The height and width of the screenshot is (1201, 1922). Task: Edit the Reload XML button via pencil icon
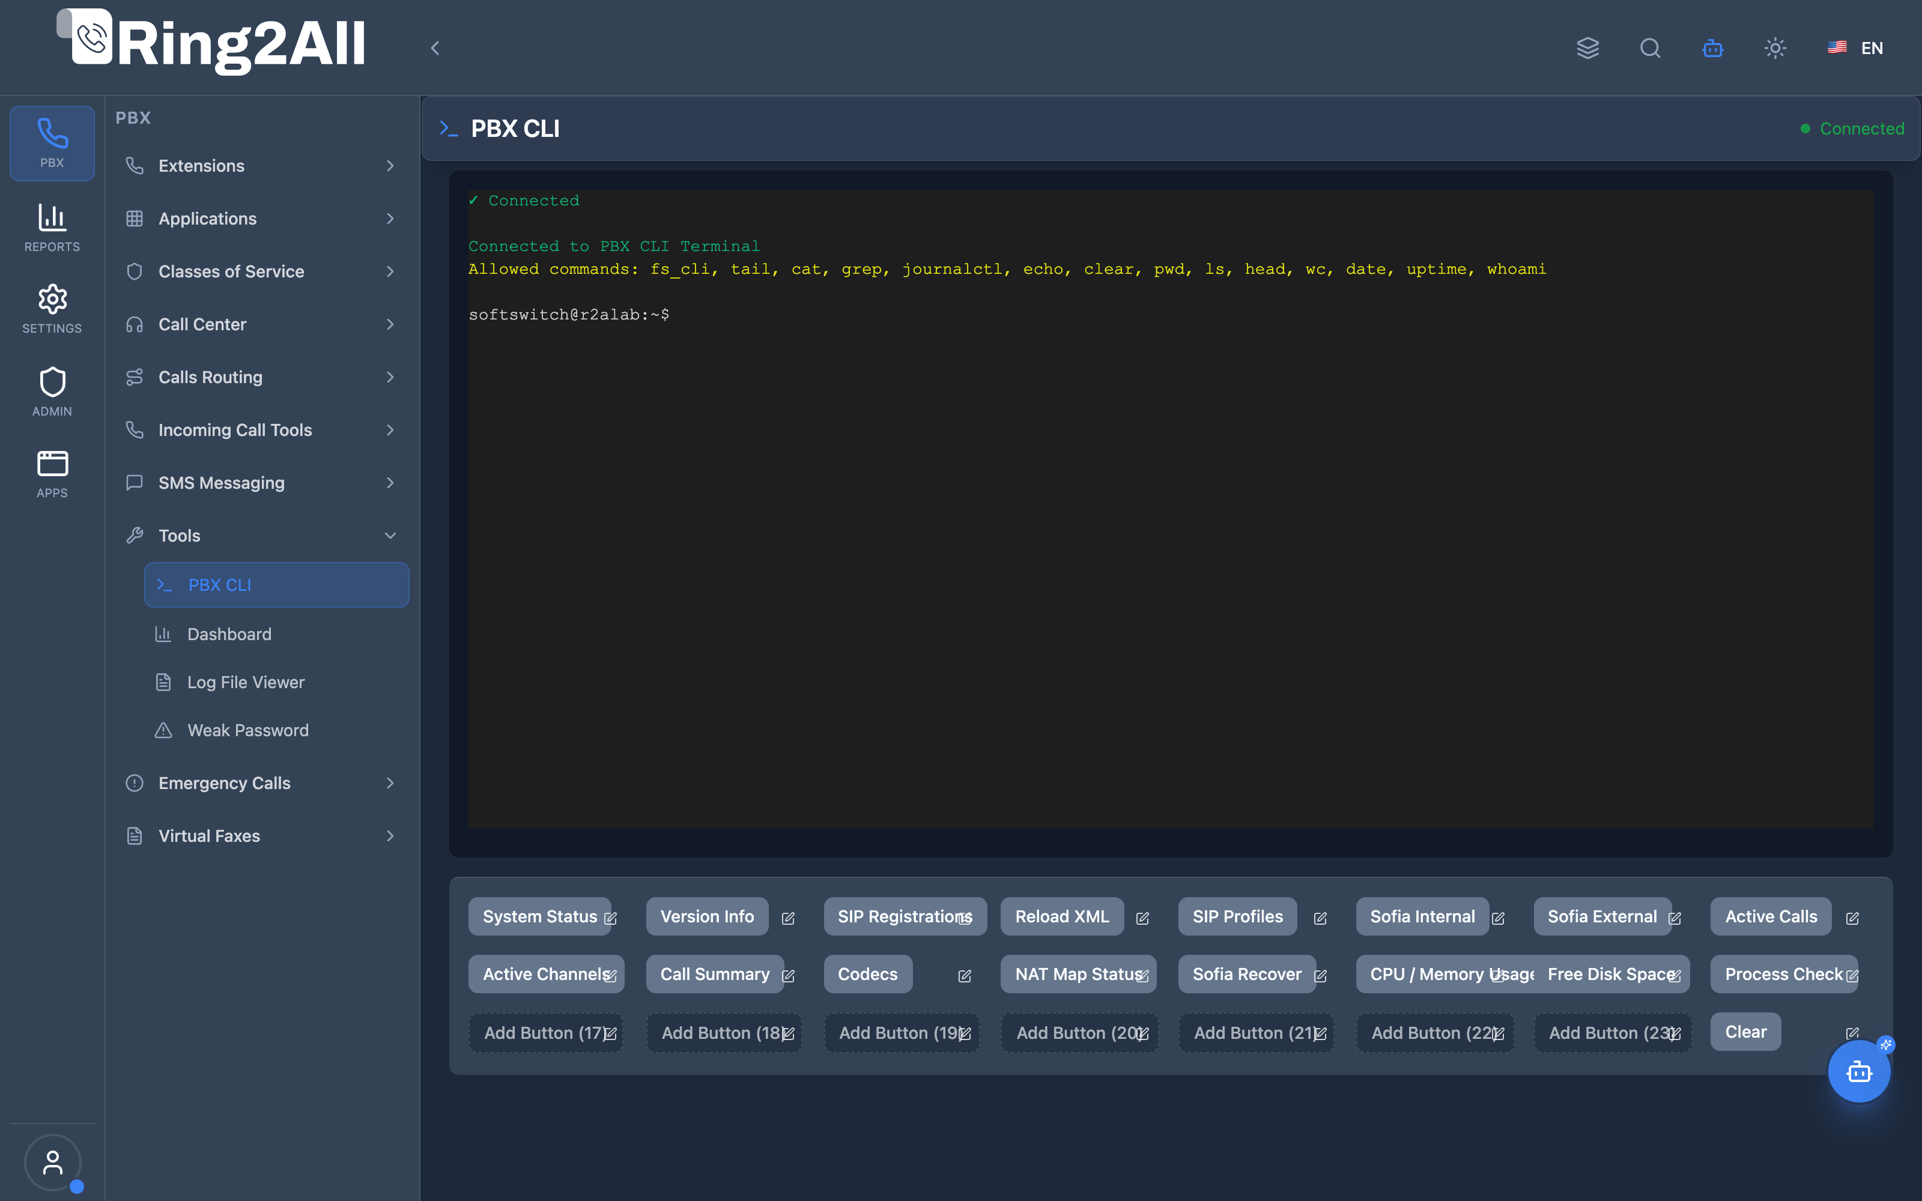(1142, 918)
